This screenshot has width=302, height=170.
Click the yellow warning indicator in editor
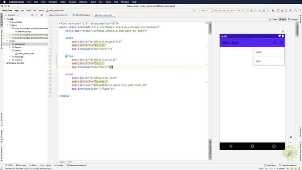(207, 23)
